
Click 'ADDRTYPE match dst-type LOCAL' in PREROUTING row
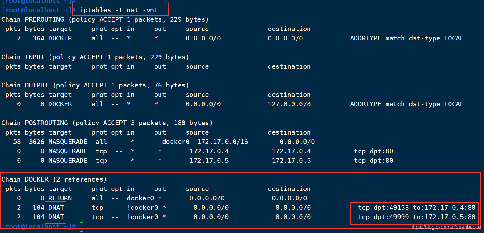pos(407,38)
